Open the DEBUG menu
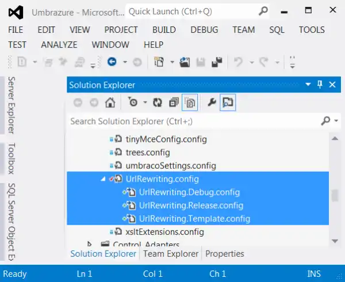Viewport: 345px width, 282px height. pos(204,30)
